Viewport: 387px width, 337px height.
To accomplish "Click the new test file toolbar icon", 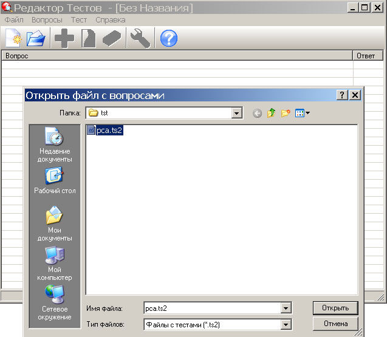I will pos(14,38).
